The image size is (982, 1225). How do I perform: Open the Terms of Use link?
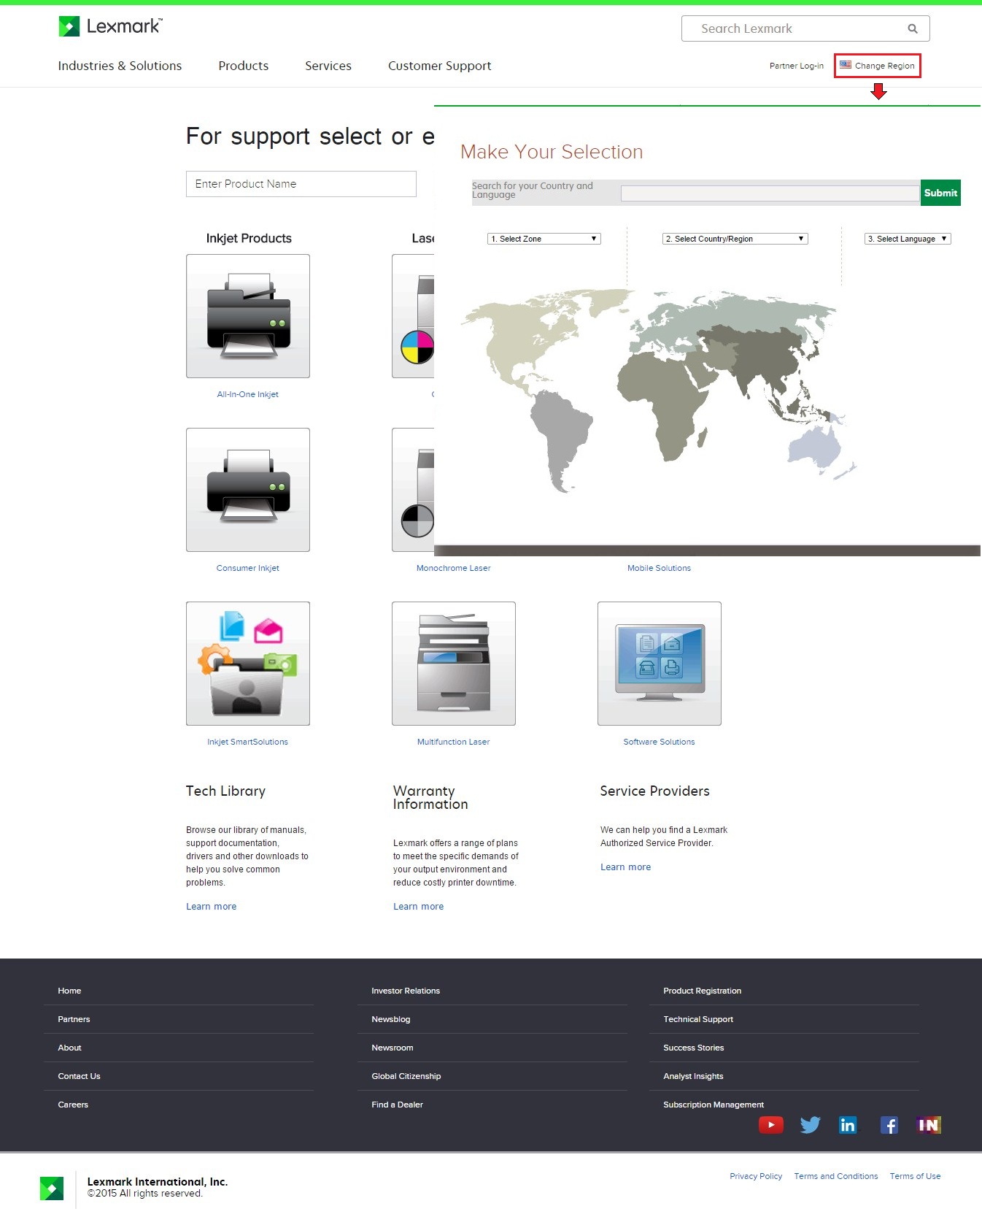point(915,1176)
